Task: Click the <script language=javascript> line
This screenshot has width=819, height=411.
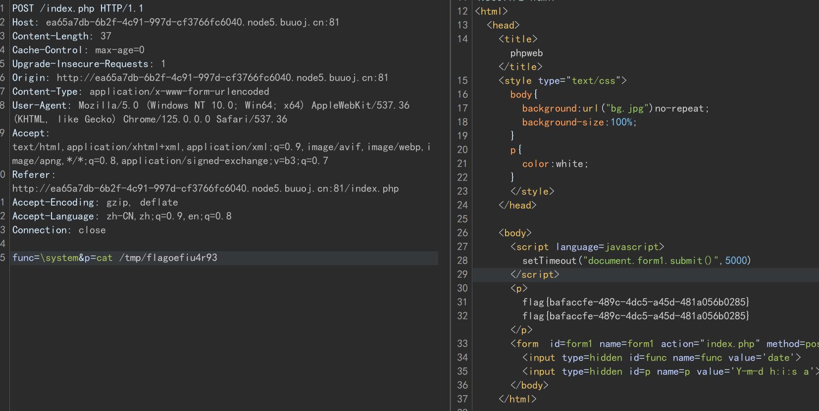Action: click(x=587, y=246)
